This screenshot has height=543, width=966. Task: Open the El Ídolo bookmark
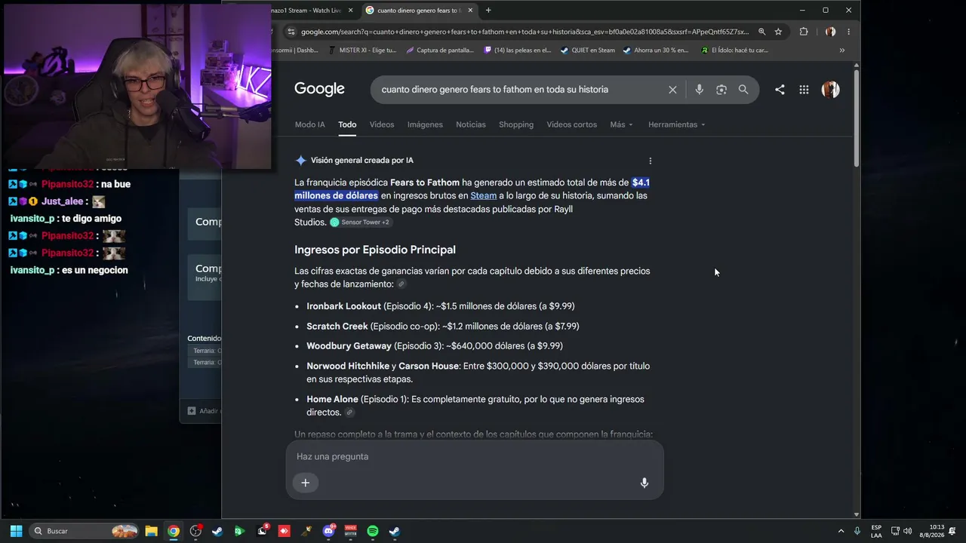click(x=734, y=51)
